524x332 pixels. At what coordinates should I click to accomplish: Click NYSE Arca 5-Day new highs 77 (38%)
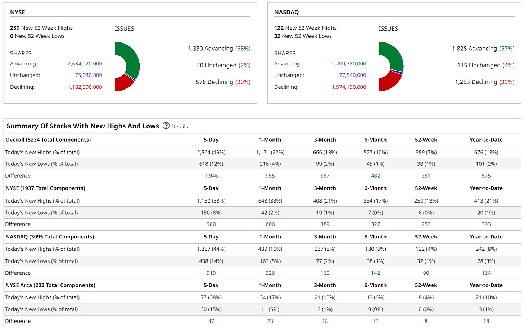point(211,297)
